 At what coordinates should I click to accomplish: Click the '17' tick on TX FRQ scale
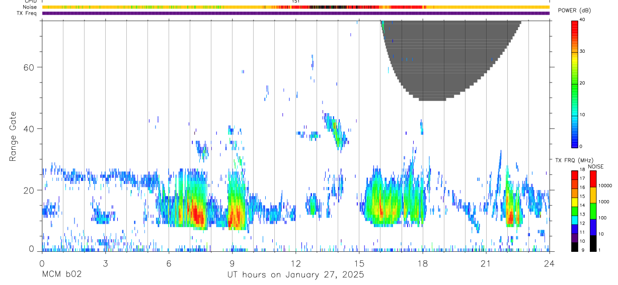tap(583, 178)
